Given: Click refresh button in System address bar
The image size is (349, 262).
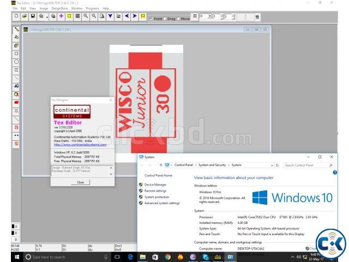Looking at the screenshot, I should pos(278,165).
